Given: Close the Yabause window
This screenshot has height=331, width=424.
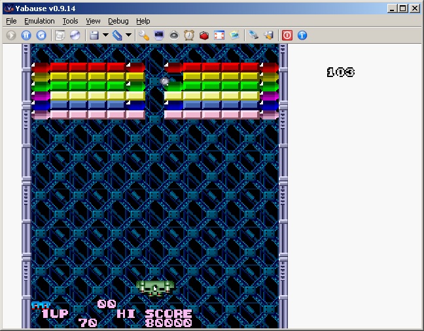Looking at the screenshot, I should click(x=414, y=8).
